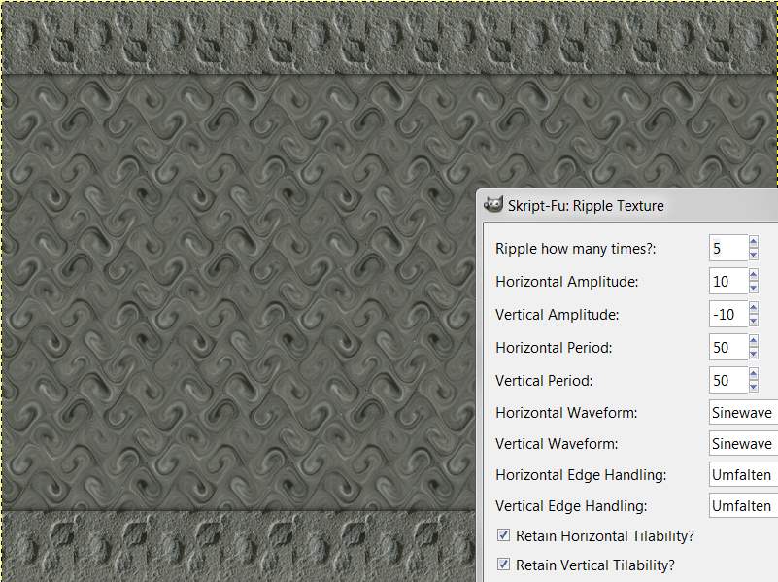Image resolution: width=778 pixels, height=582 pixels.
Task: Increase Horizontal Period with up arrow
Action: pos(753,341)
